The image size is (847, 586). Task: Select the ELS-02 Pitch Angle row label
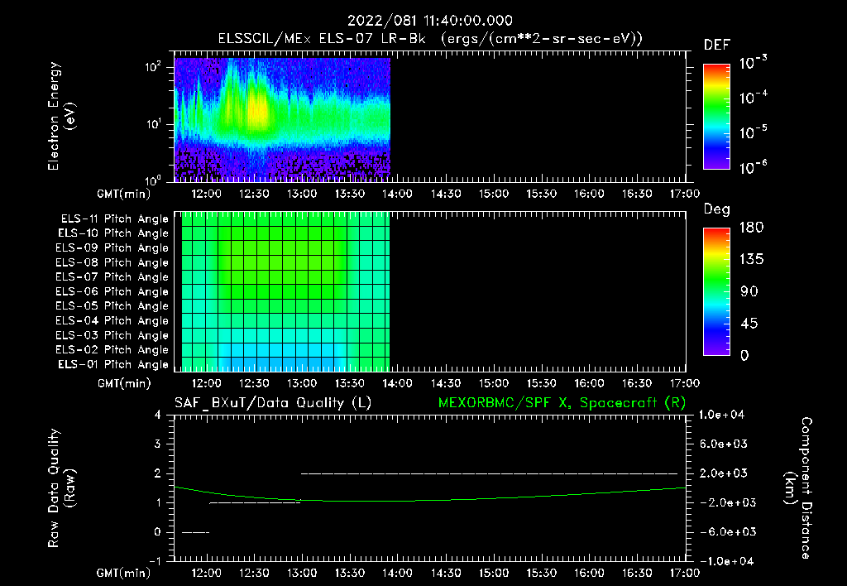(x=112, y=350)
